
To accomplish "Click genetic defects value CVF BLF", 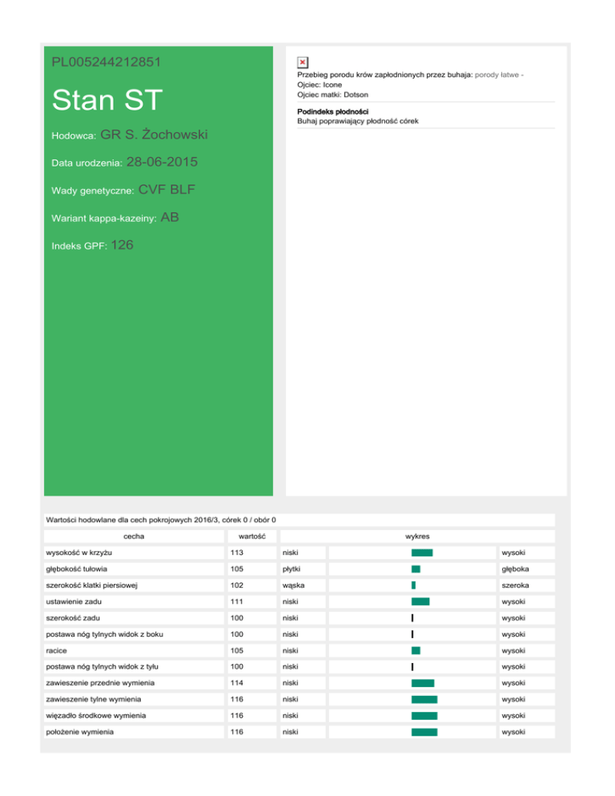I will [x=167, y=190].
